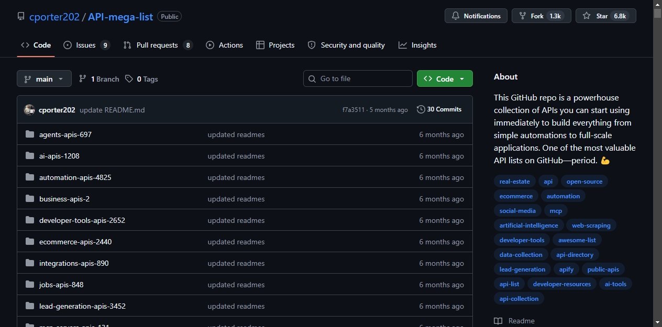The height and width of the screenshot is (327, 662).
Task: Select the ai-tools topic tag
Action: (615, 284)
